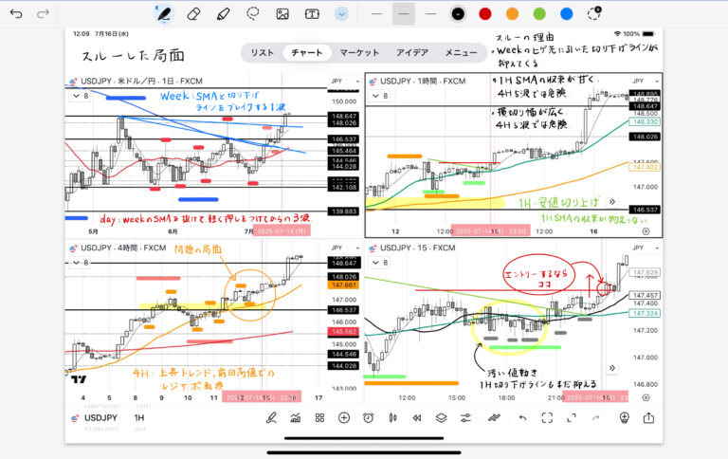Screen dimensions: 728x459
Task: Click the 147.661 orange price label on 4H chart
Action: click(x=343, y=285)
